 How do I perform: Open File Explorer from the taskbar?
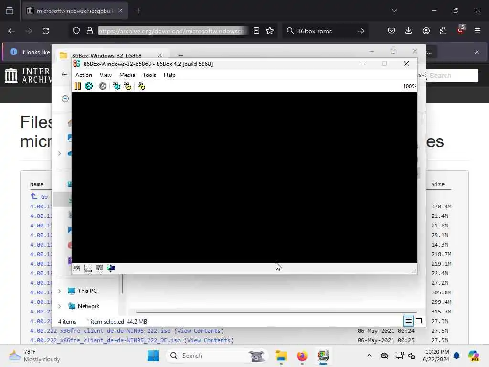coord(281,356)
